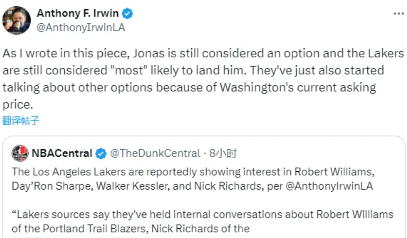The image size is (407, 238).
Task: Click the @TheDunkCentral handle
Action: click(x=155, y=153)
